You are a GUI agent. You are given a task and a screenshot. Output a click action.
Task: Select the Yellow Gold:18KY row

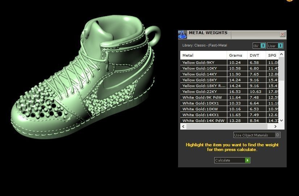click(x=229, y=80)
